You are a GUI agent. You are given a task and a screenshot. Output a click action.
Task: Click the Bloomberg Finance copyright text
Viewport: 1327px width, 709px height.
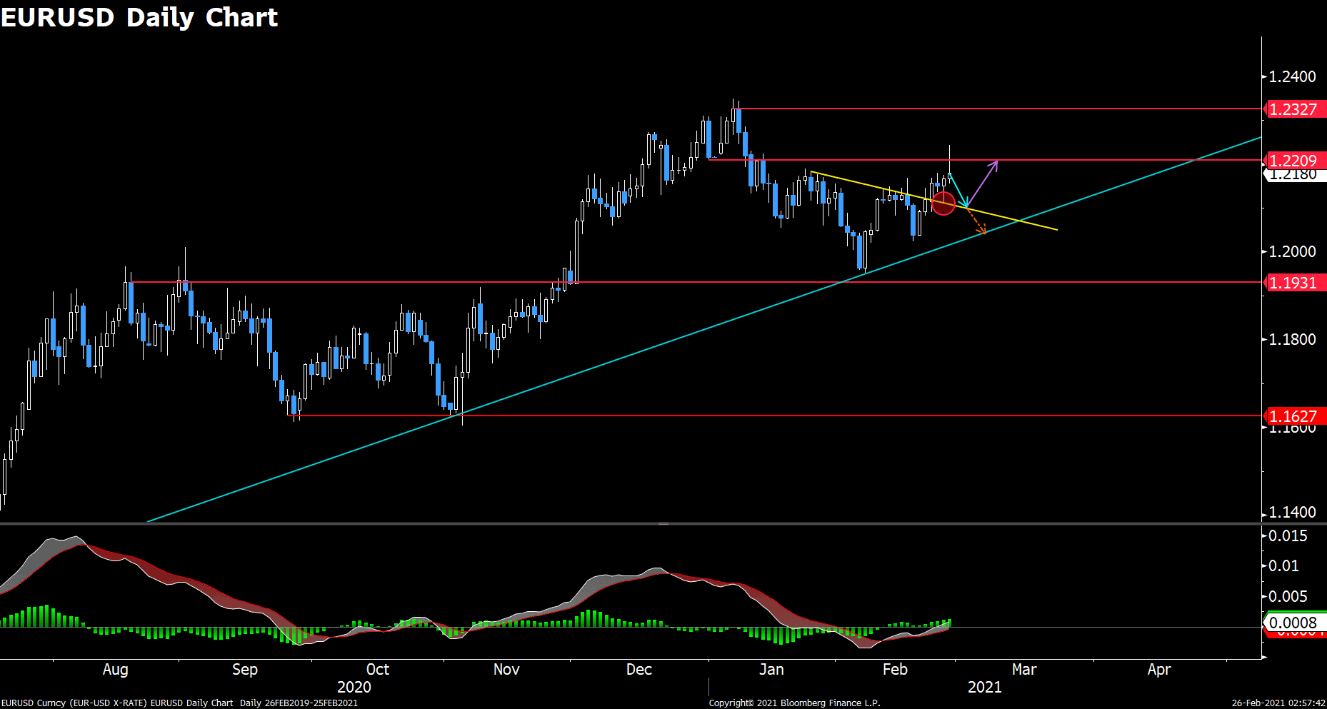coord(794,703)
